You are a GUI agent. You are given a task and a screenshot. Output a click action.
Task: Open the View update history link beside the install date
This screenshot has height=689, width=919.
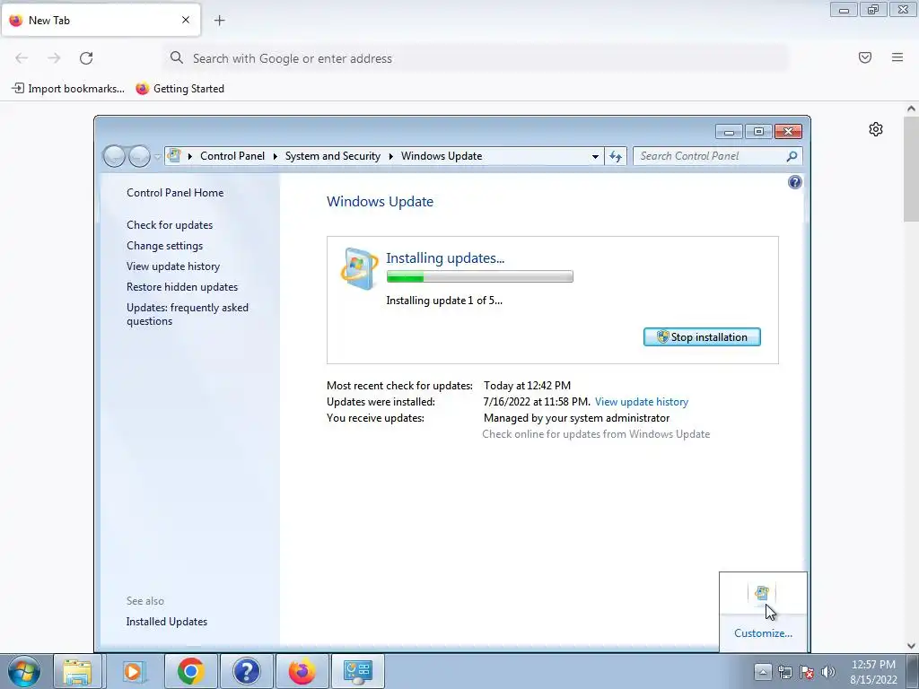[641, 402]
